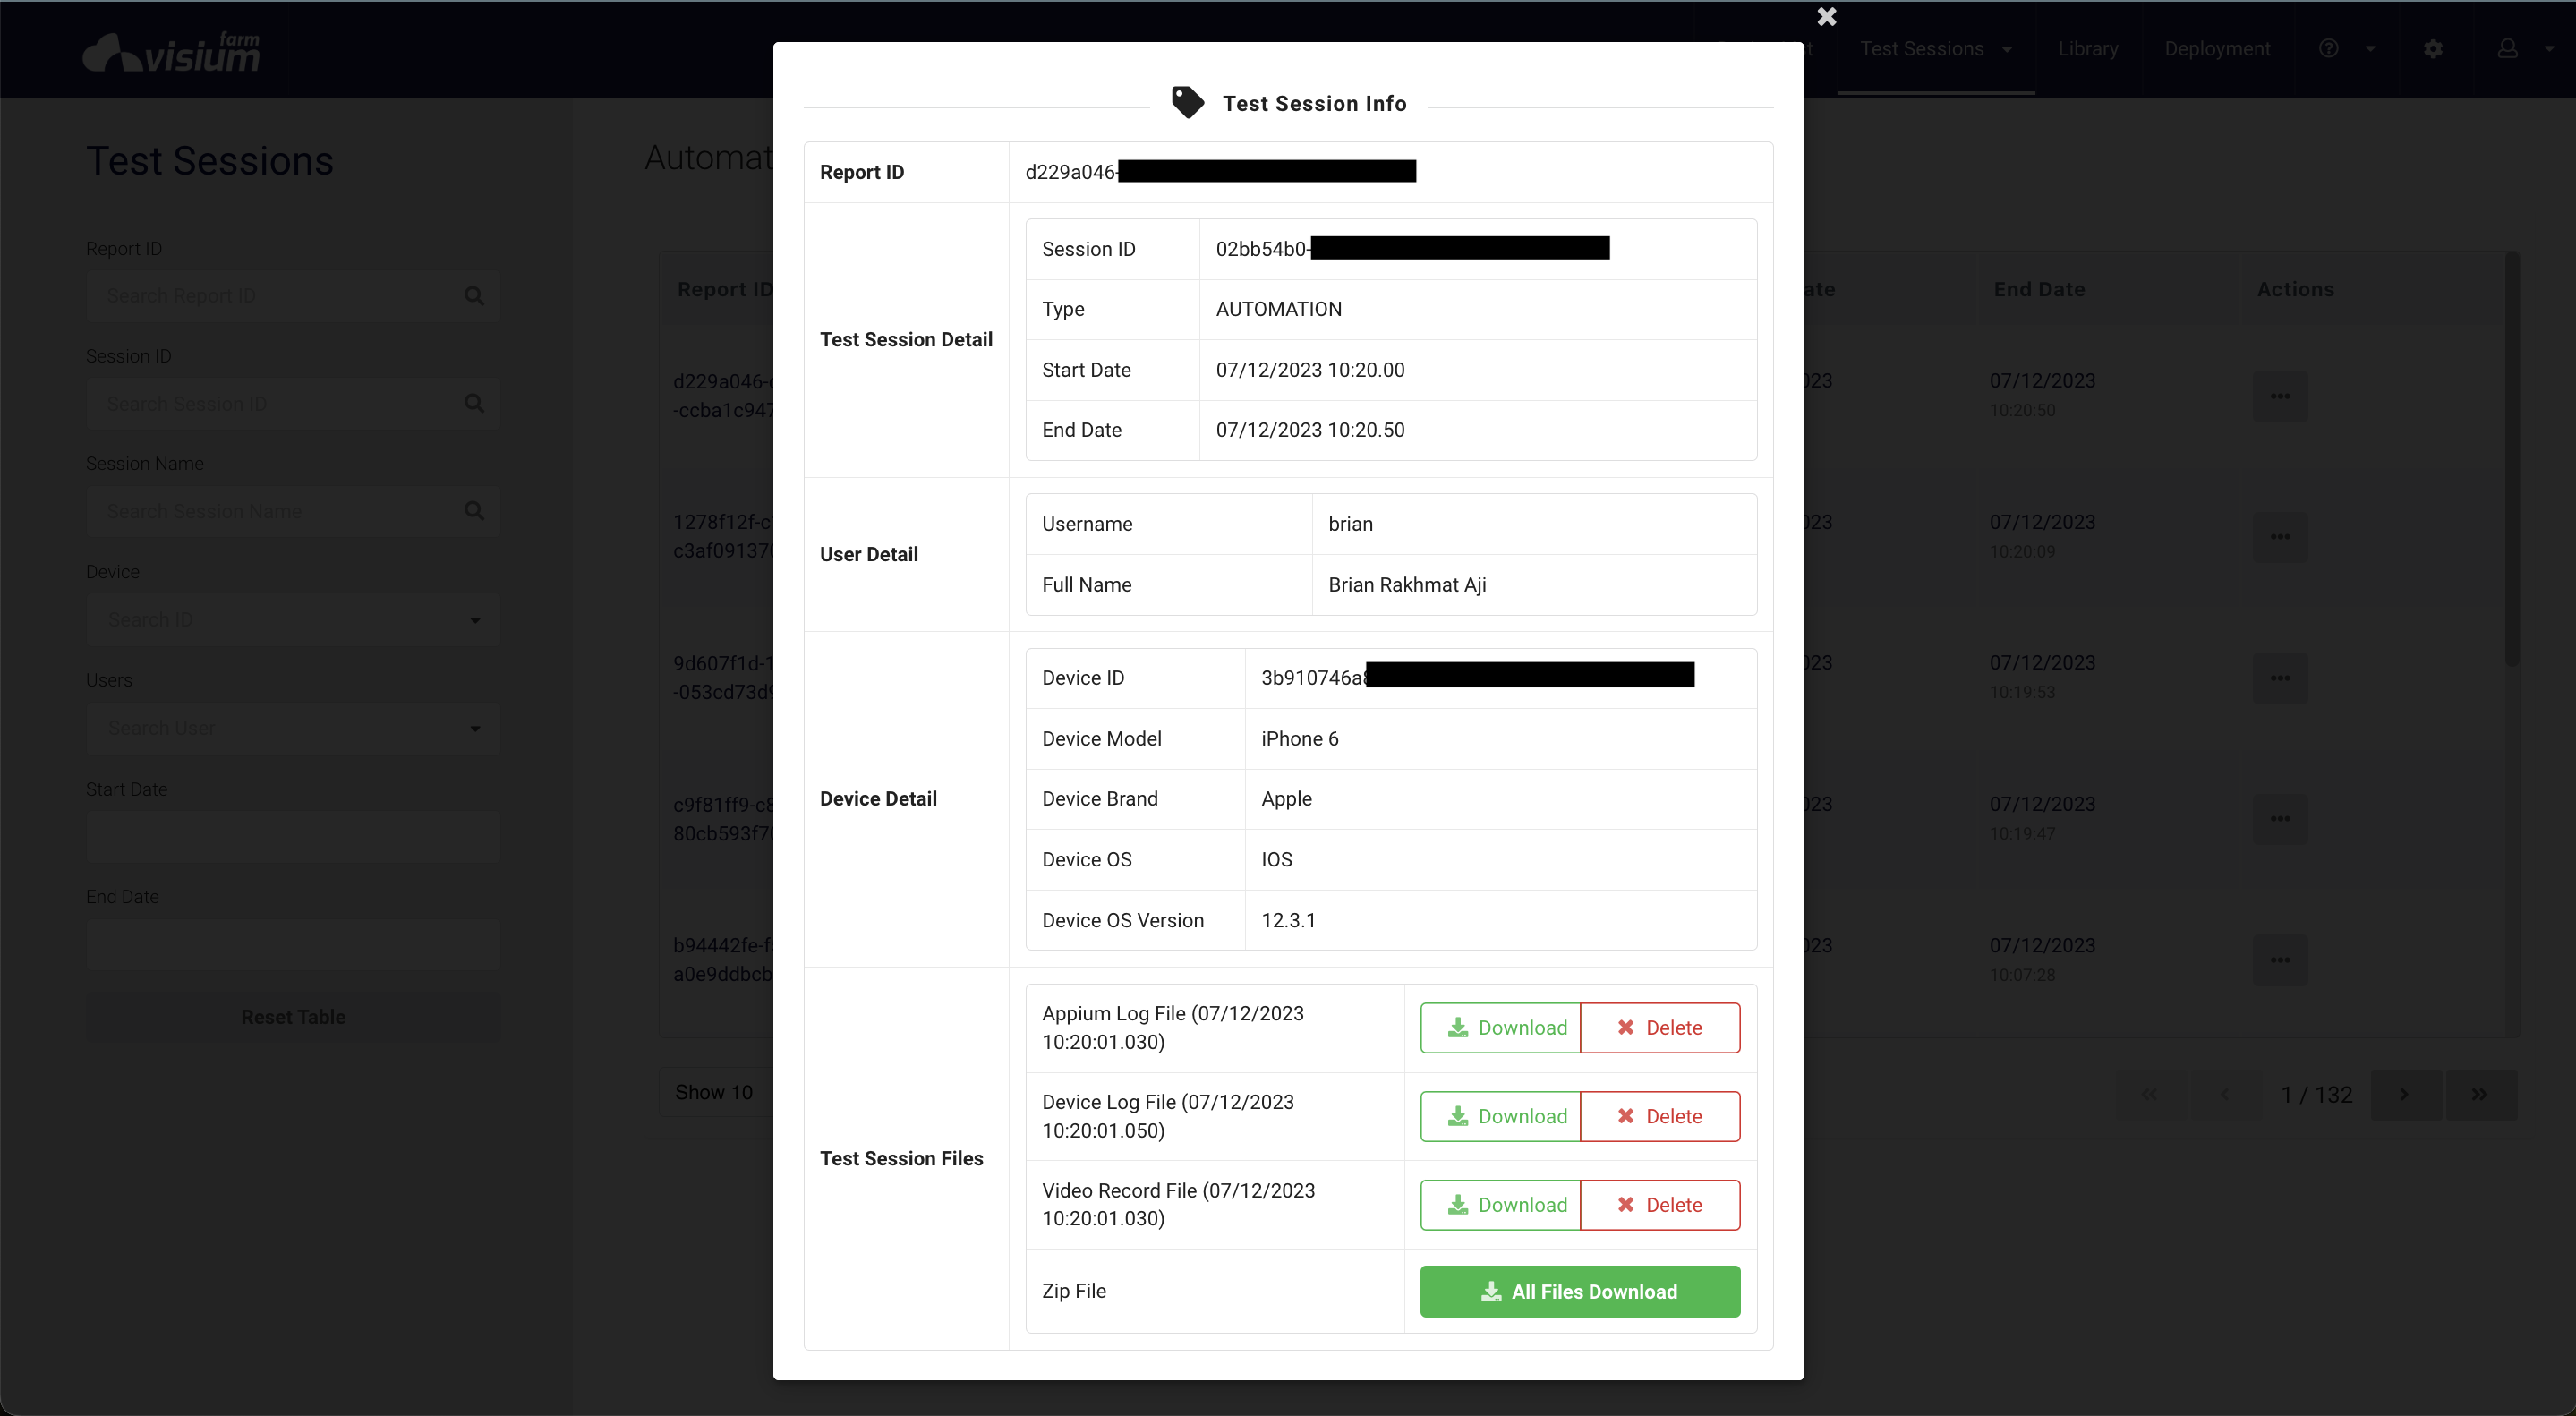The width and height of the screenshot is (2576, 1416).
Task: Jump to the last page arrow
Action: coord(2480,1094)
